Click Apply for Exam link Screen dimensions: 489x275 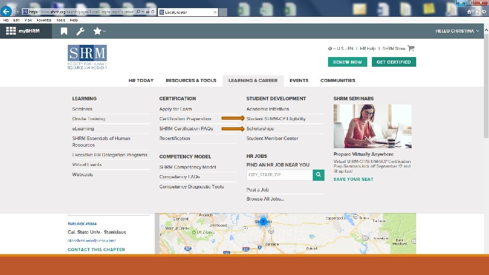click(176, 109)
